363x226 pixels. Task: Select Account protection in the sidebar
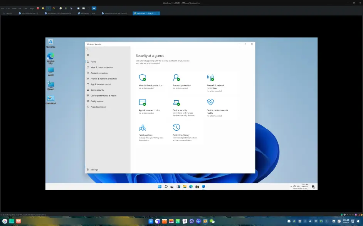click(x=108, y=73)
